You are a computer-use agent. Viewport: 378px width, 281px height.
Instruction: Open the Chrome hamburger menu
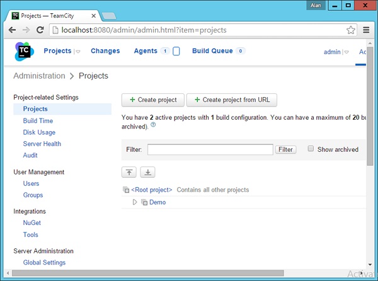click(x=367, y=30)
